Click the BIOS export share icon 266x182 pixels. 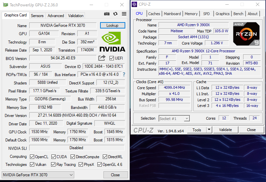pos(102,58)
